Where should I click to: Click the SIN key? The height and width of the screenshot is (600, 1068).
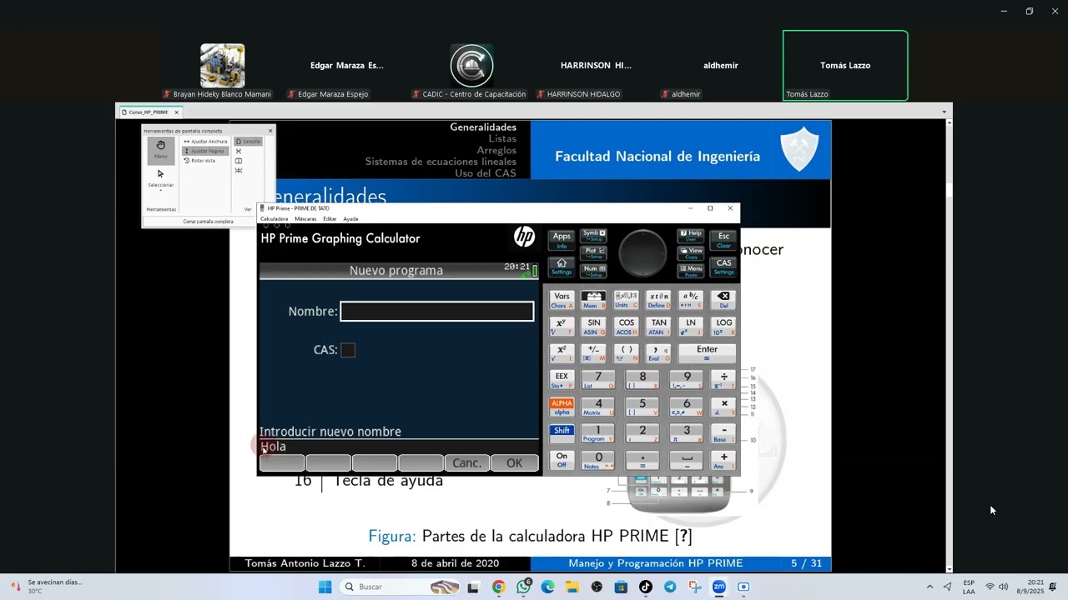593,327
